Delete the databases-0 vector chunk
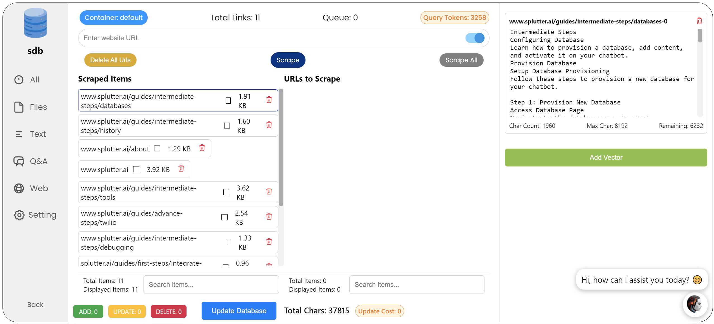 699,21
